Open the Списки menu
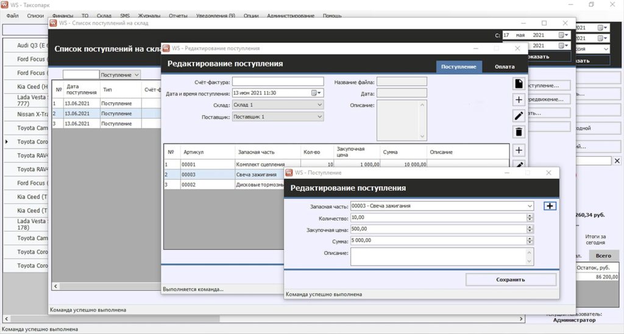The image size is (624, 334). coord(35,15)
